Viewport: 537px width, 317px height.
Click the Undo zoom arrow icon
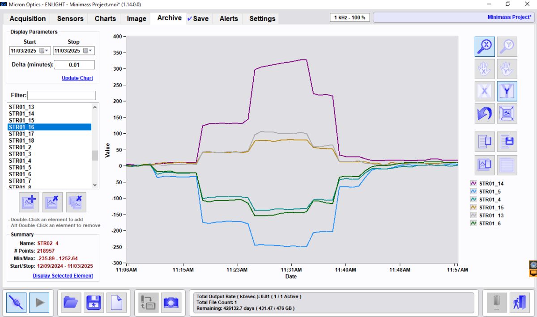(485, 113)
